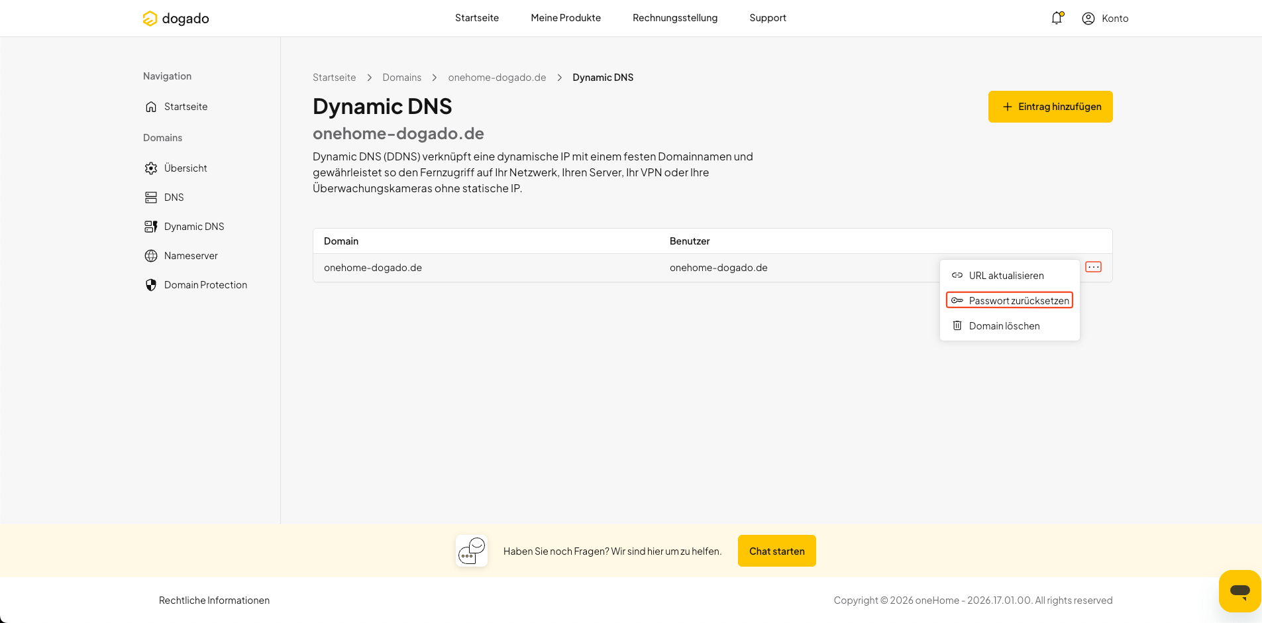Click the dogado logo
1262x623 pixels.
[x=176, y=19]
